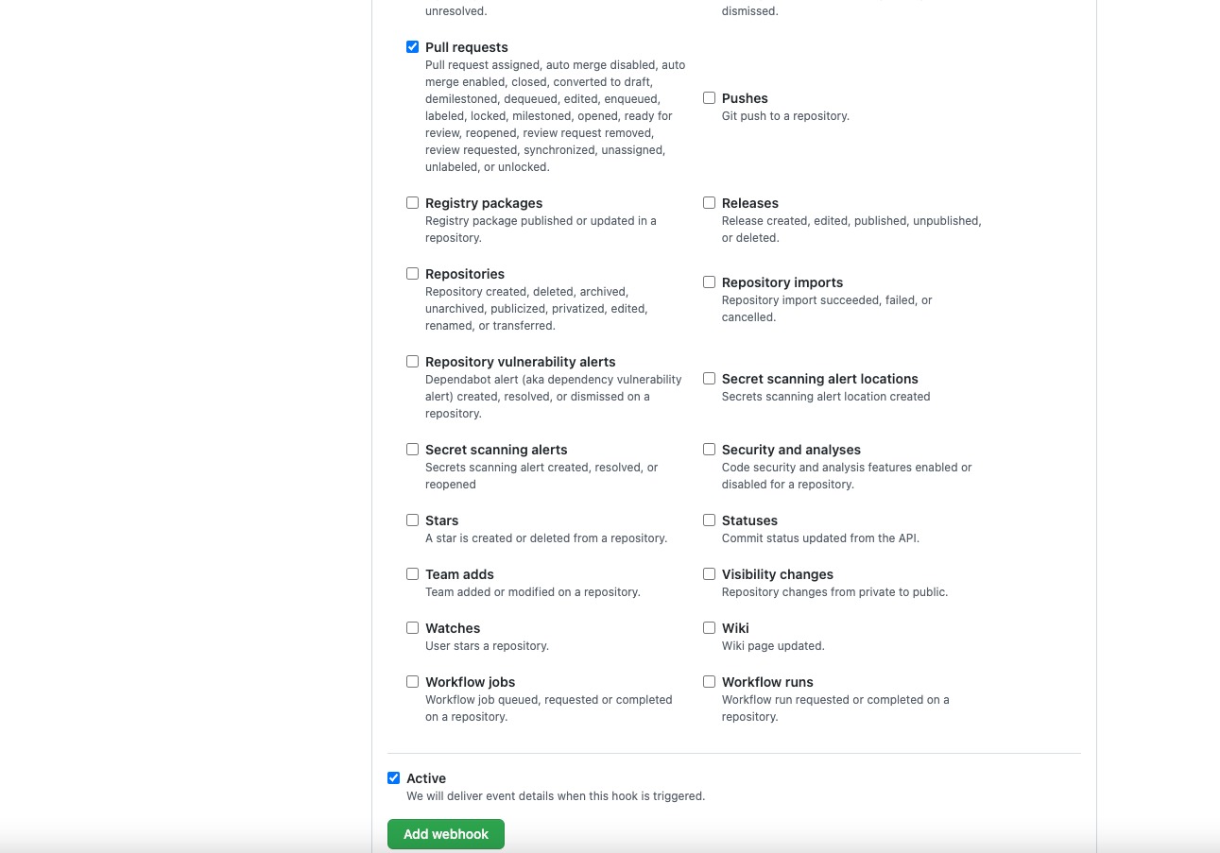1220x853 pixels.
Task: Check the Team adds option
Action: [x=412, y=573]
